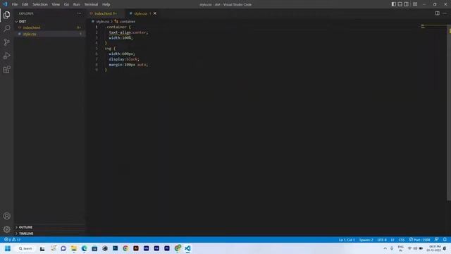Click the feedback icon in status bar

click(x=437, y=240)
